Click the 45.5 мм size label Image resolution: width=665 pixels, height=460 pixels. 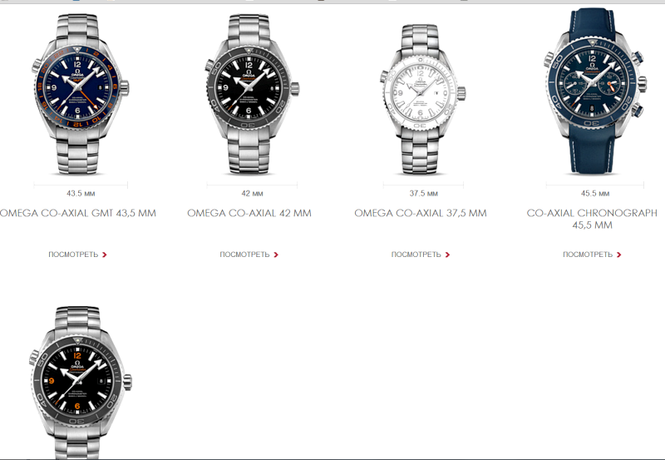coord(595,194)
